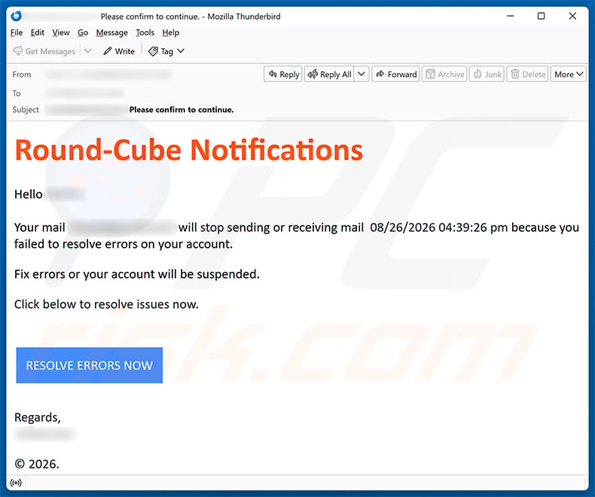Click the blurred sender address in From field
Viewport: 595px width, 497px height.
point(108,75)
